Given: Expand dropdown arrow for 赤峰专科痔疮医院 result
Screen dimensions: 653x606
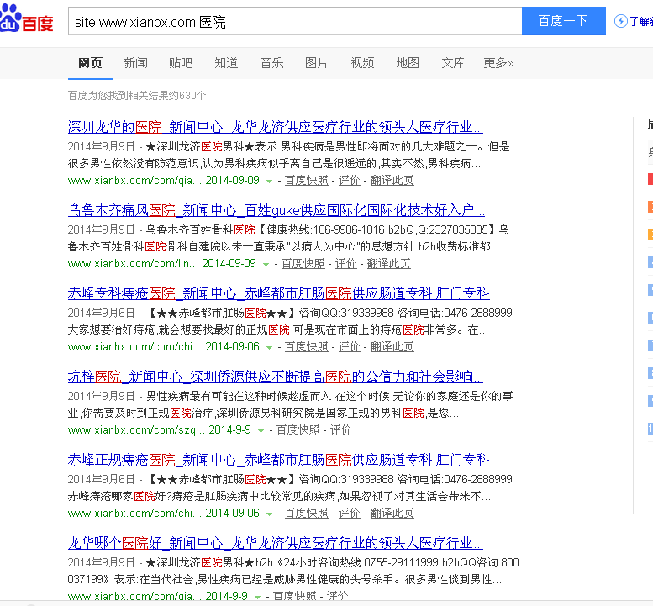Looking at the screenshot, I should point(270,348).
